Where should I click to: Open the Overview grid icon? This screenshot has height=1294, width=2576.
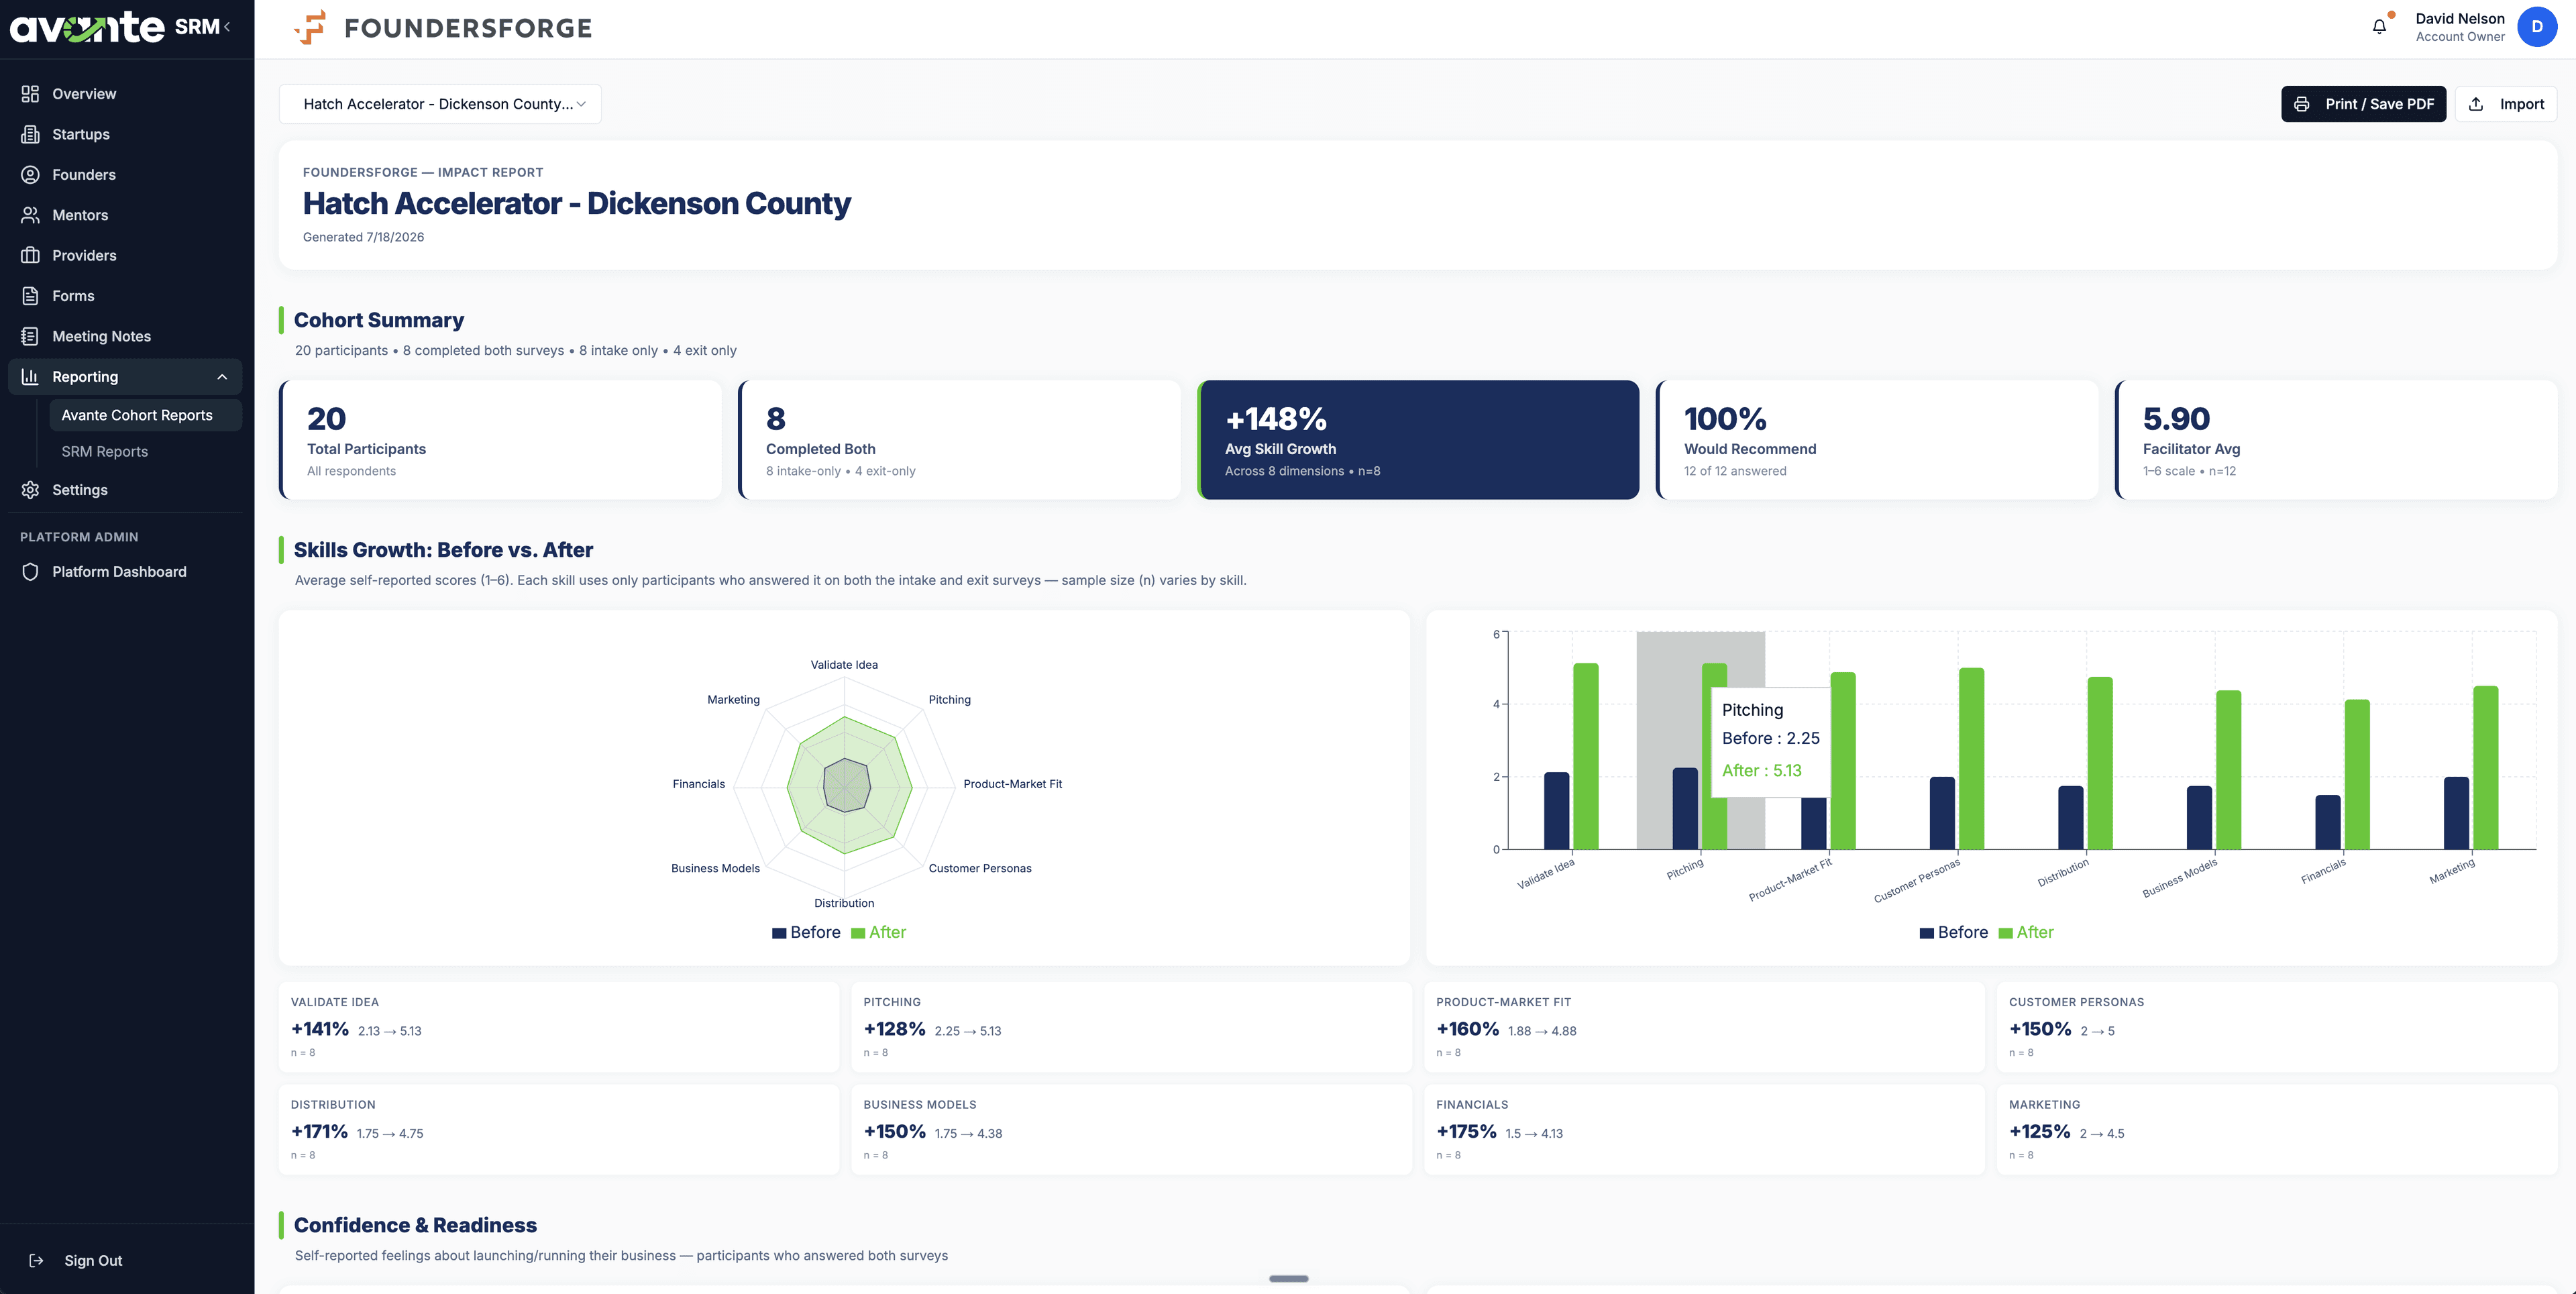click(30, 94)
